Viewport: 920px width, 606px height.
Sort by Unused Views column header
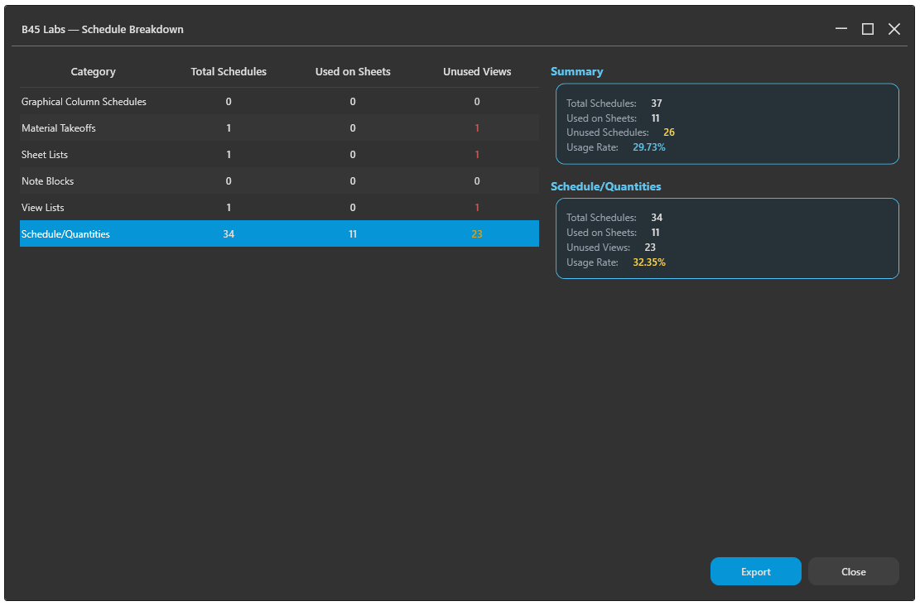point(476,71)
